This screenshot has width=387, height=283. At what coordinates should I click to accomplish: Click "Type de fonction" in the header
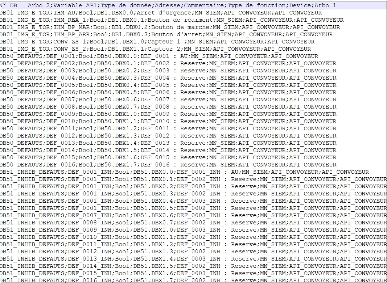click(257, 5)
